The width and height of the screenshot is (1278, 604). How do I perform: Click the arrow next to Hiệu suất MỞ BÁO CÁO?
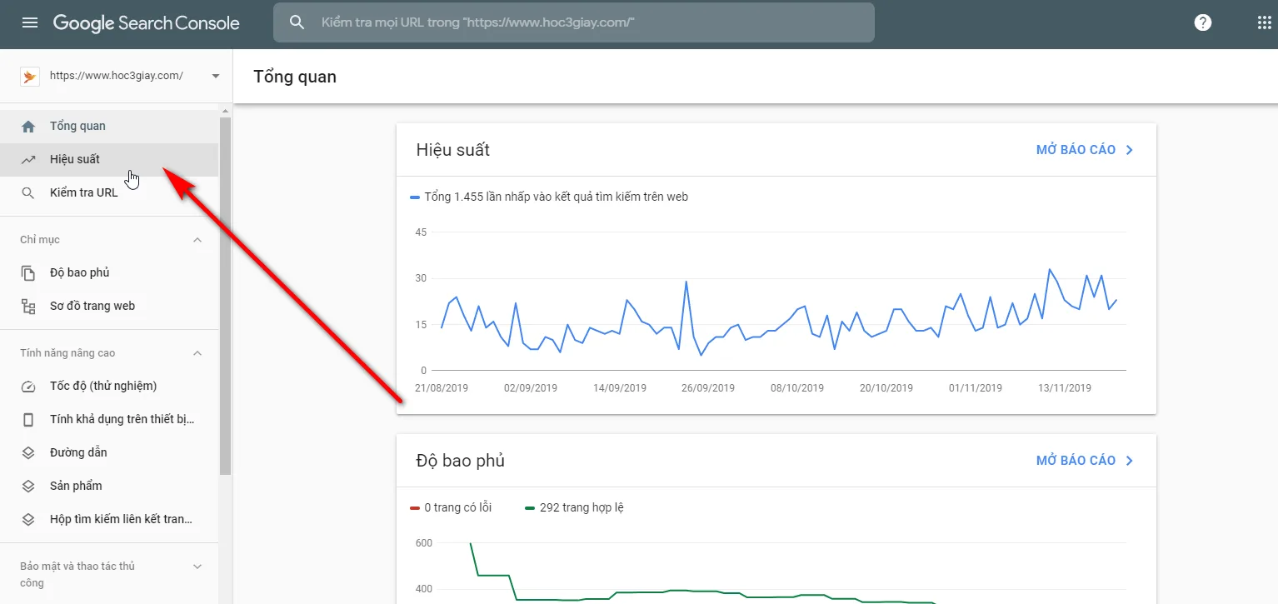point(1130,150)
